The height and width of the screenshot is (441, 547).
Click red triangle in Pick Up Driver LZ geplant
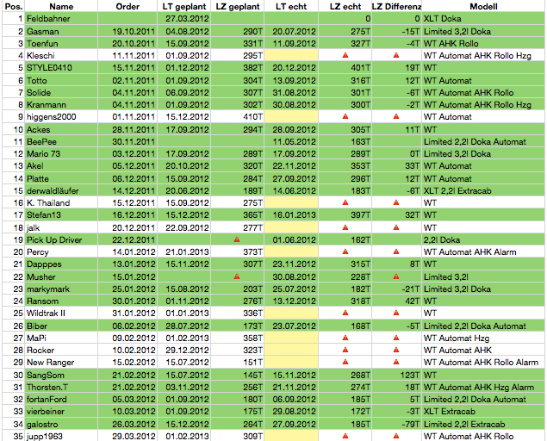click(237, 239)
